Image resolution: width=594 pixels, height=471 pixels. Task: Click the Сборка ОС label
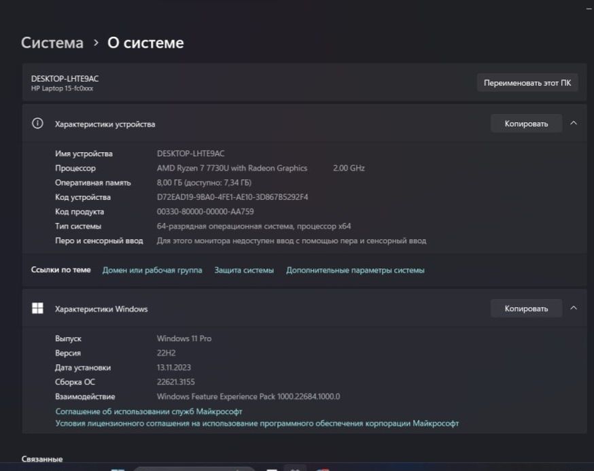pos(75,382)
